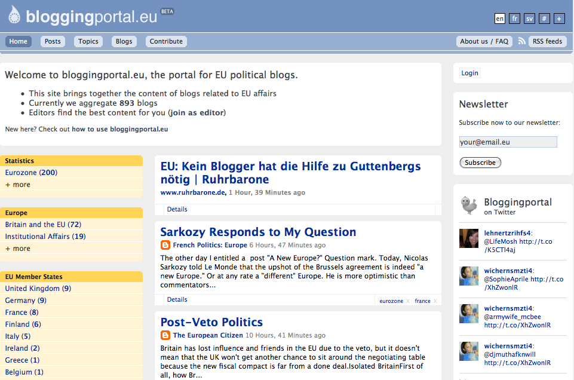Click the Twitter bird icon

point(469,205)
